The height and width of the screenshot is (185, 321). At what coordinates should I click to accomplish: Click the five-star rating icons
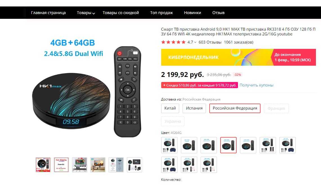point(173,42)
